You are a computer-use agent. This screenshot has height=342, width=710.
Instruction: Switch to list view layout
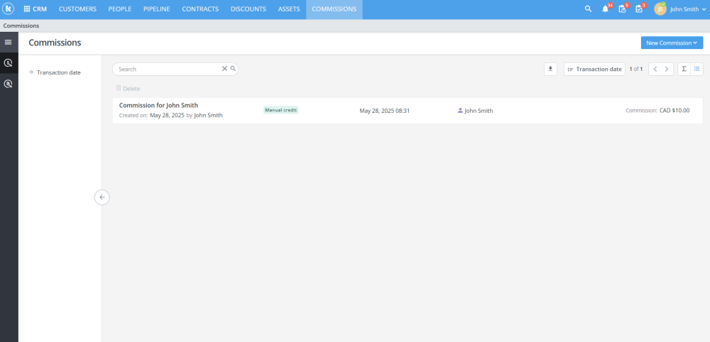[697, 70]
